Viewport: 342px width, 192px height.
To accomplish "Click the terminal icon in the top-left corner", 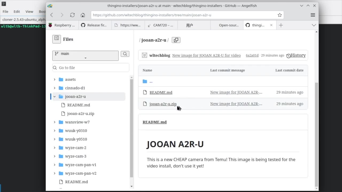I will (x=3, y=4).
